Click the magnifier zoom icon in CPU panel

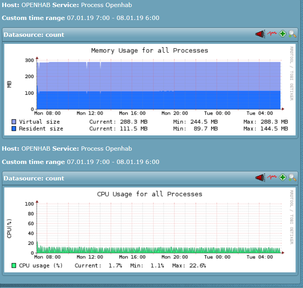292,177
